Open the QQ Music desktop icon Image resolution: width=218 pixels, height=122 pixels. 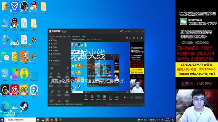click(24, 74)
